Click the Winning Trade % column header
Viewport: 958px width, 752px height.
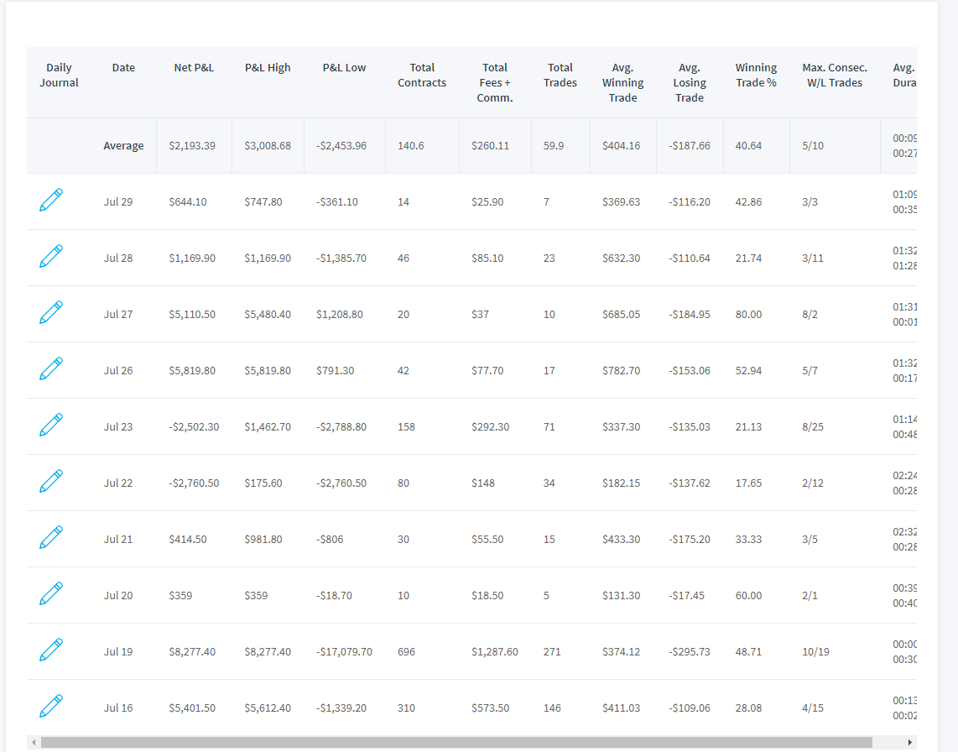pos(757,76)
